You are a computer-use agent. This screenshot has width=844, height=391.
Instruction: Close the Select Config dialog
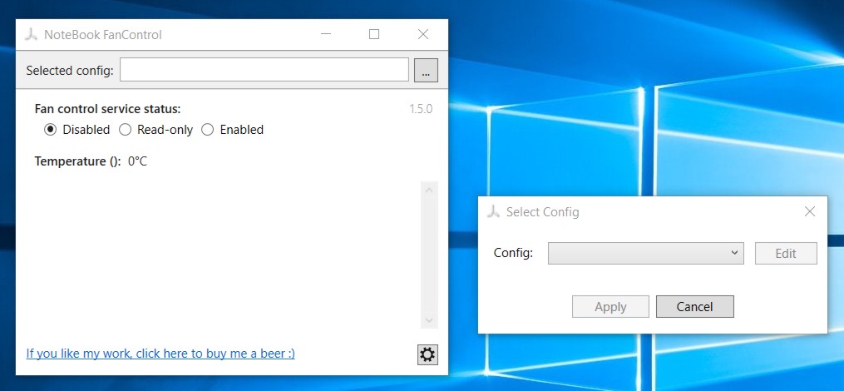pos(810,211)
